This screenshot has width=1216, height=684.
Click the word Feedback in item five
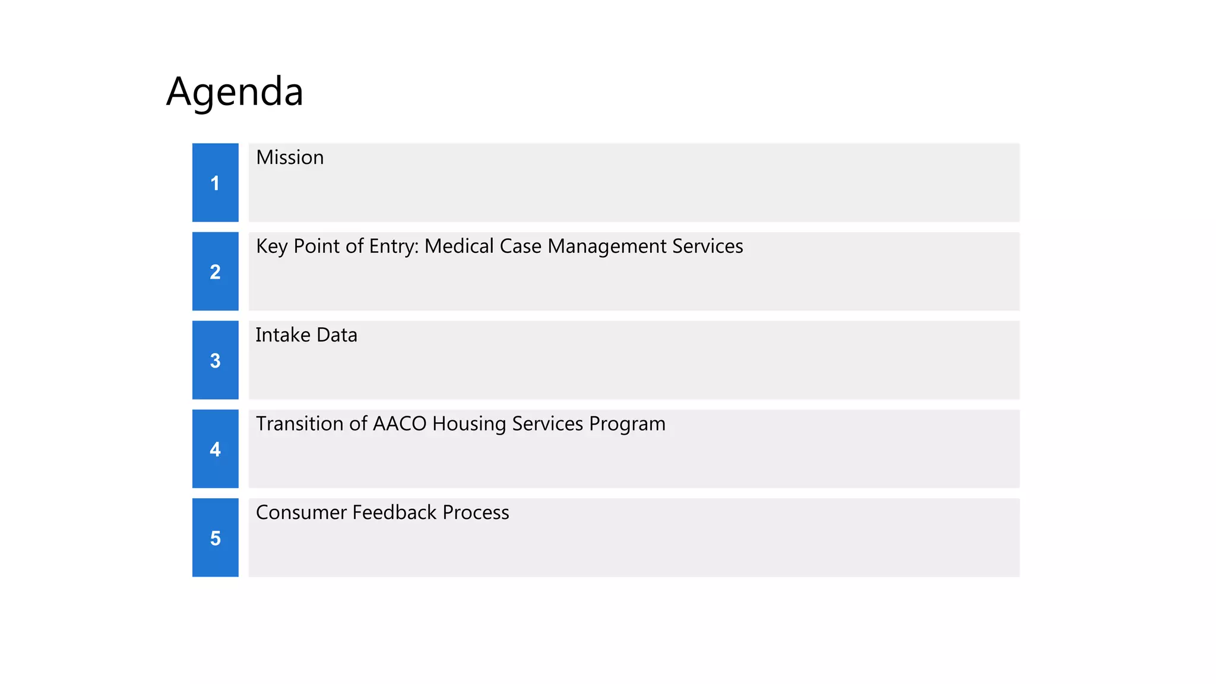395,512
